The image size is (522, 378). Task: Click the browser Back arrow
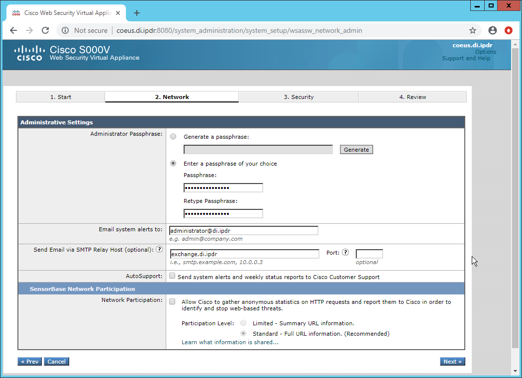click(13, 31)
